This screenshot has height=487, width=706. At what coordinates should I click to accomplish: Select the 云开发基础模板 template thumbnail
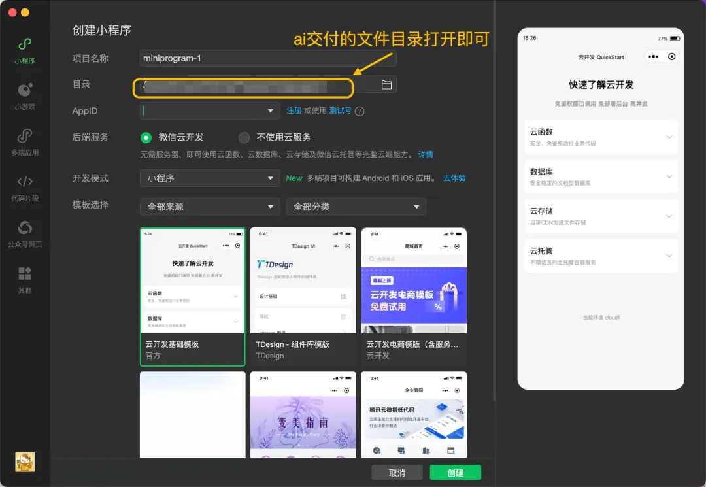coord(193,297)
